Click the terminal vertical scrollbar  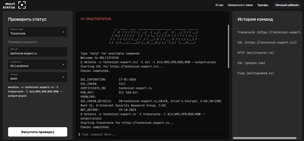pos(228,46)
